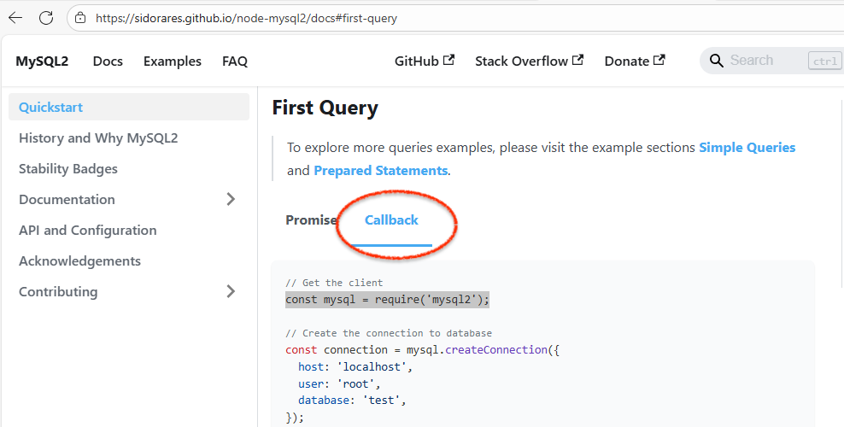The image size is (844, 427).
Task: Expand the Documentation sidebar chevron
Action: click(231, 199)
